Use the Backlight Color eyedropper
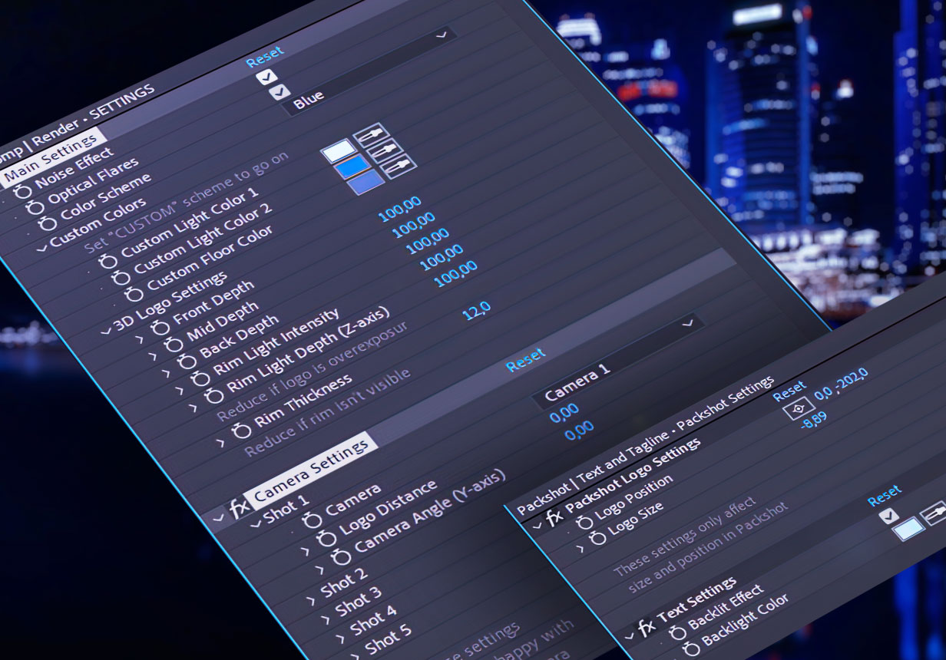The width and height of the screenshot is (946, 660). [932, 514]
